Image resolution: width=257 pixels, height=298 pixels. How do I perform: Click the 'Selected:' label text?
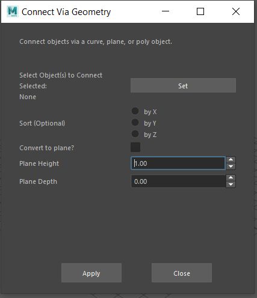click(33, 86)
